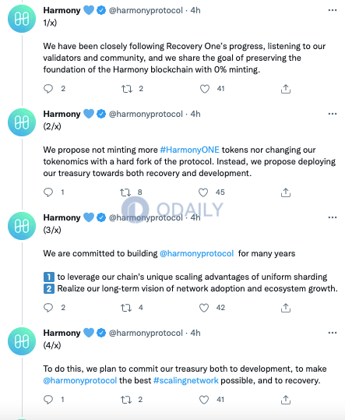Like the 2/x tweet with 45 likes
Image resolution: width=345 pixels, height=420 pixels.
pos(203,192)
